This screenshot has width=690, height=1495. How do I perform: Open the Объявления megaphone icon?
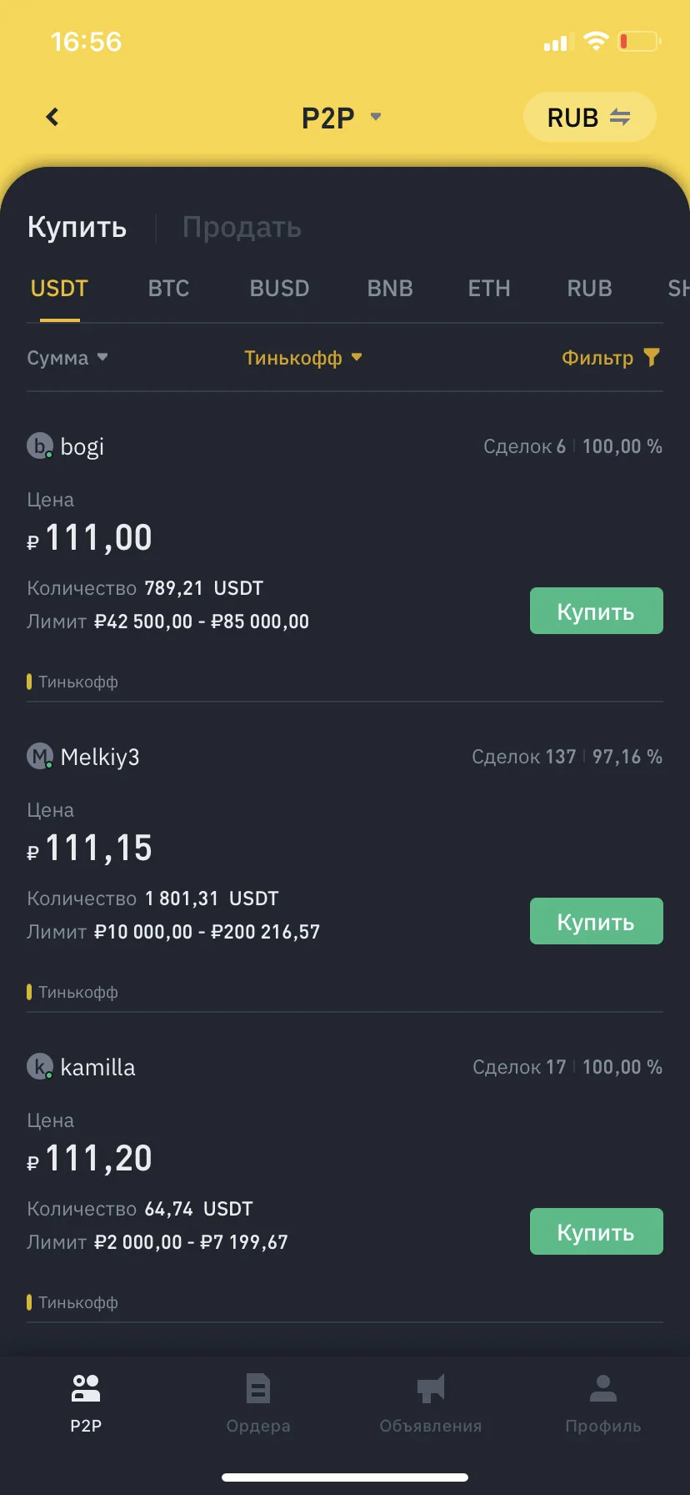point(431,1389)
